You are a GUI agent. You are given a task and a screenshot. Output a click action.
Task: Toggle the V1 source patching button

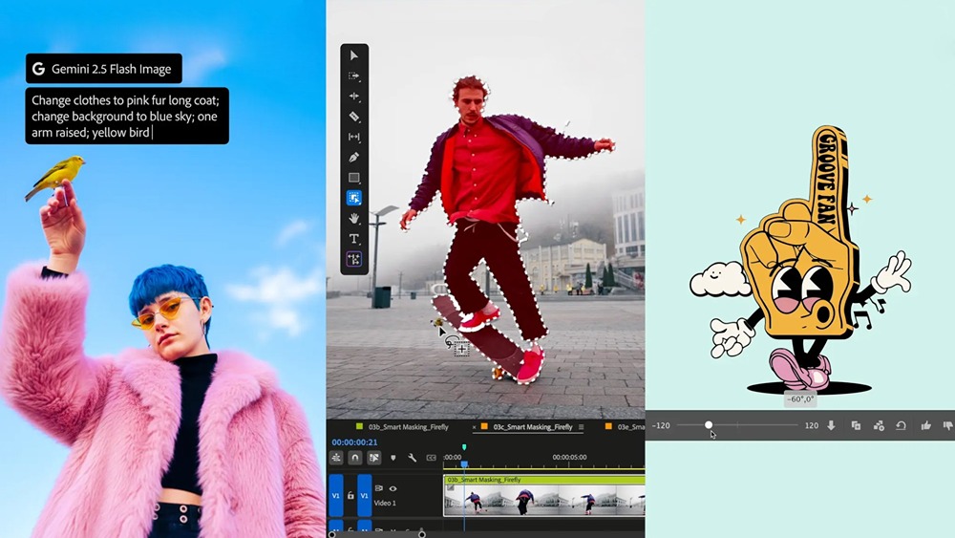(335, 495)
